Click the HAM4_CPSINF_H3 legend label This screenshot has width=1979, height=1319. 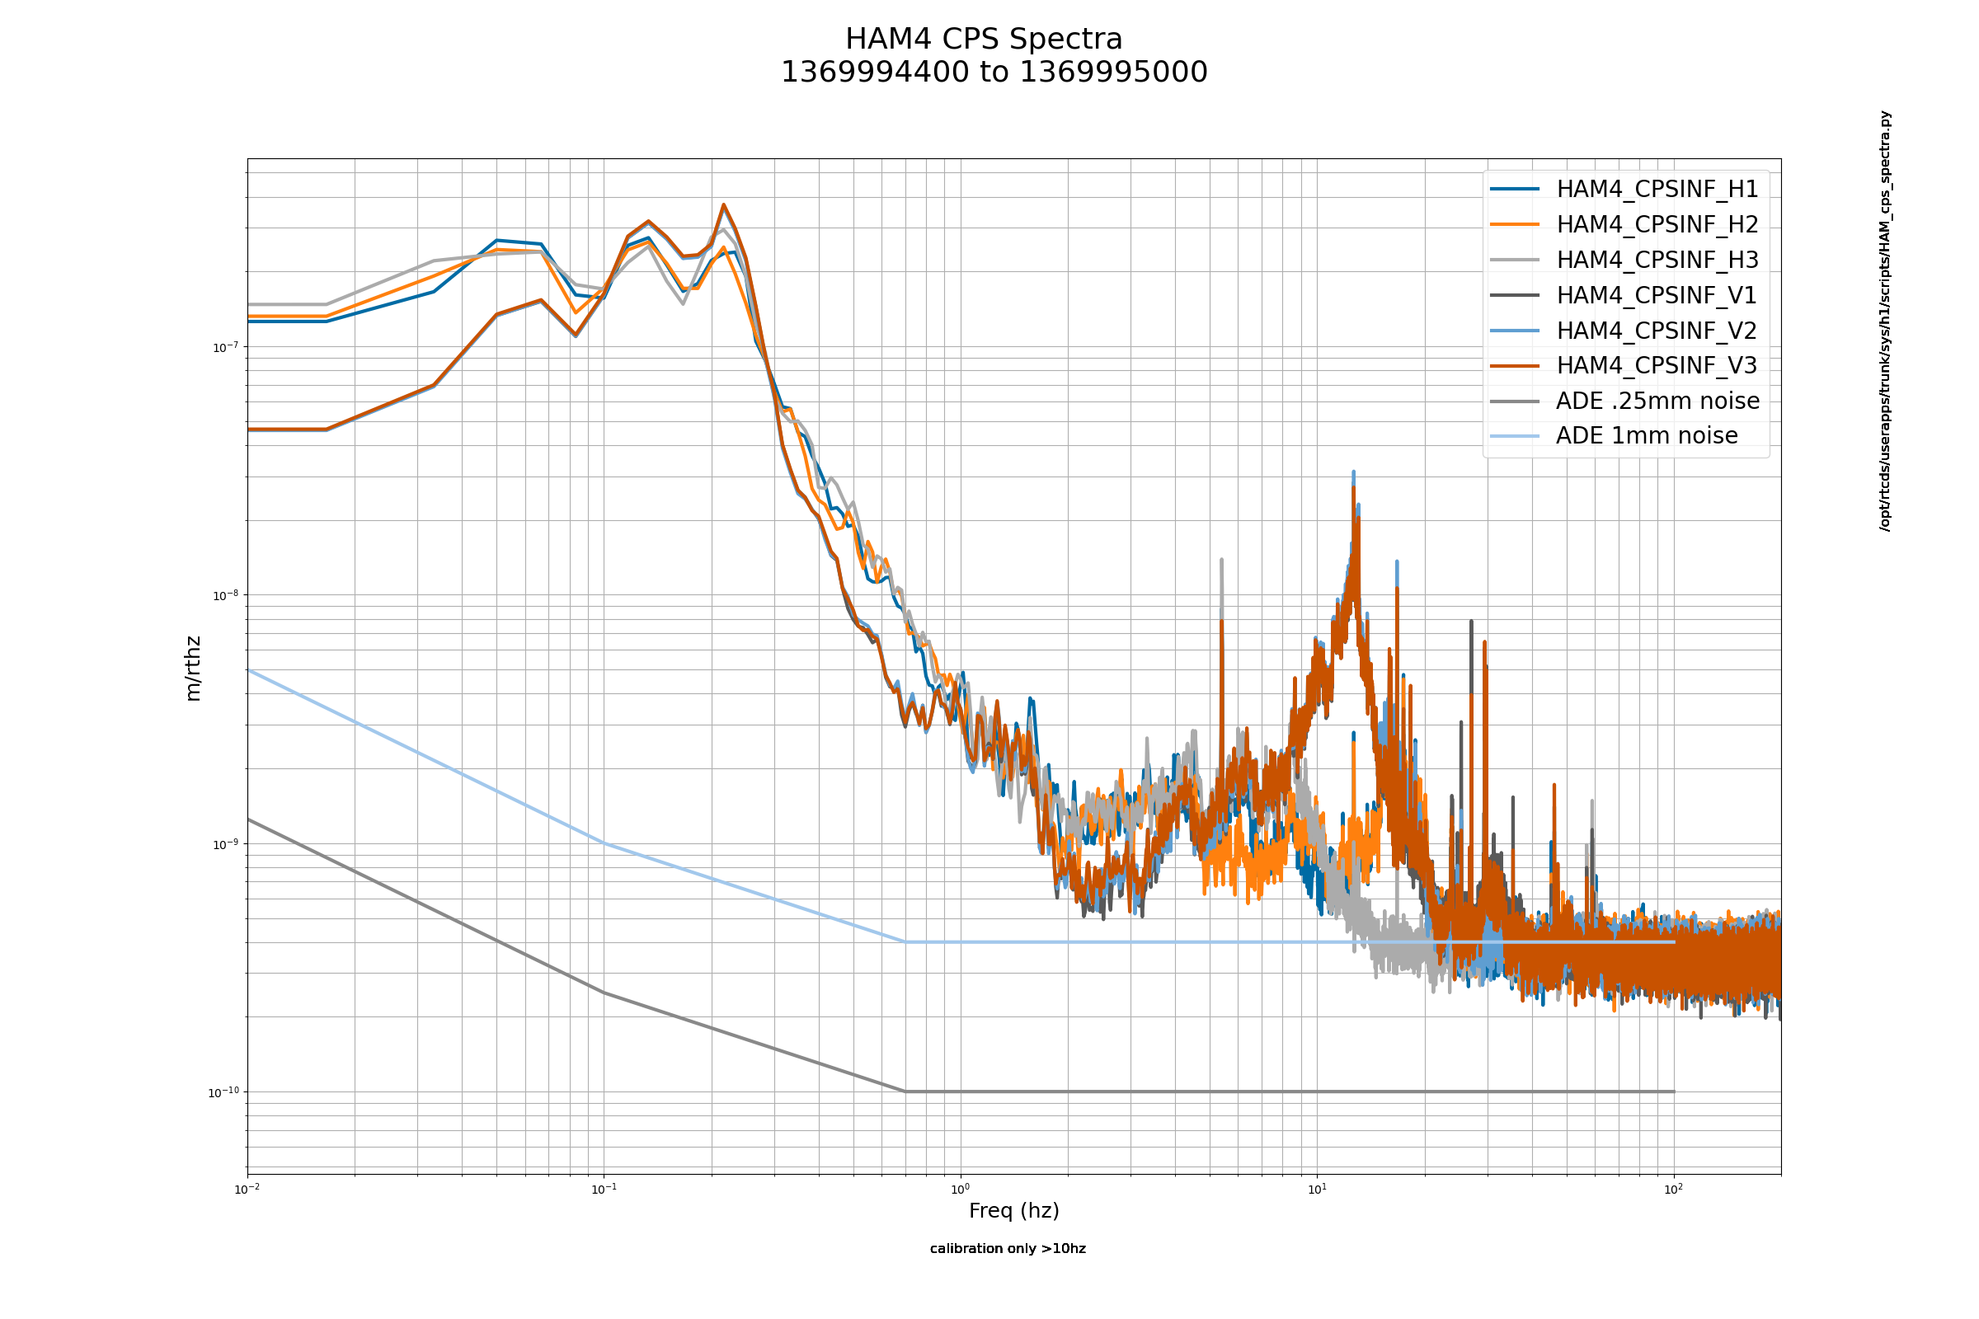(x=1657, y=260)
